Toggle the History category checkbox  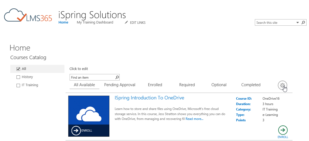[x=18, y=77]
